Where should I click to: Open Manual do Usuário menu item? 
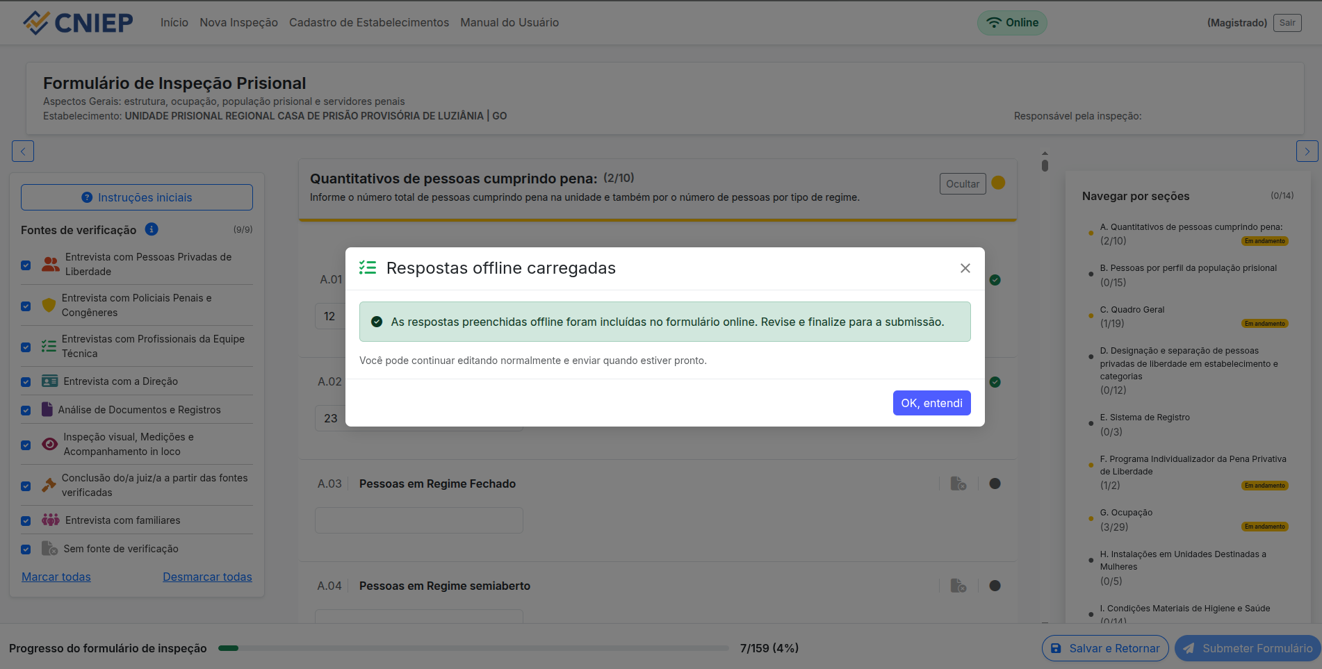[x=509, y=23]
